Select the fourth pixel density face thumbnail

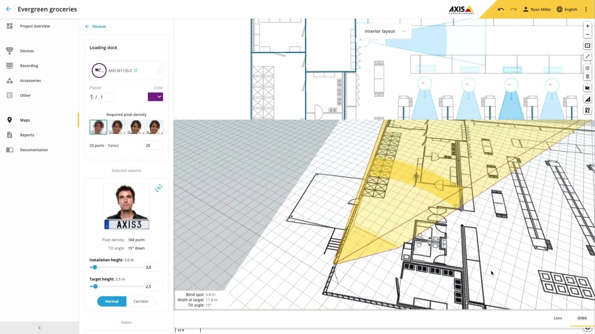[x=154, y=127]
